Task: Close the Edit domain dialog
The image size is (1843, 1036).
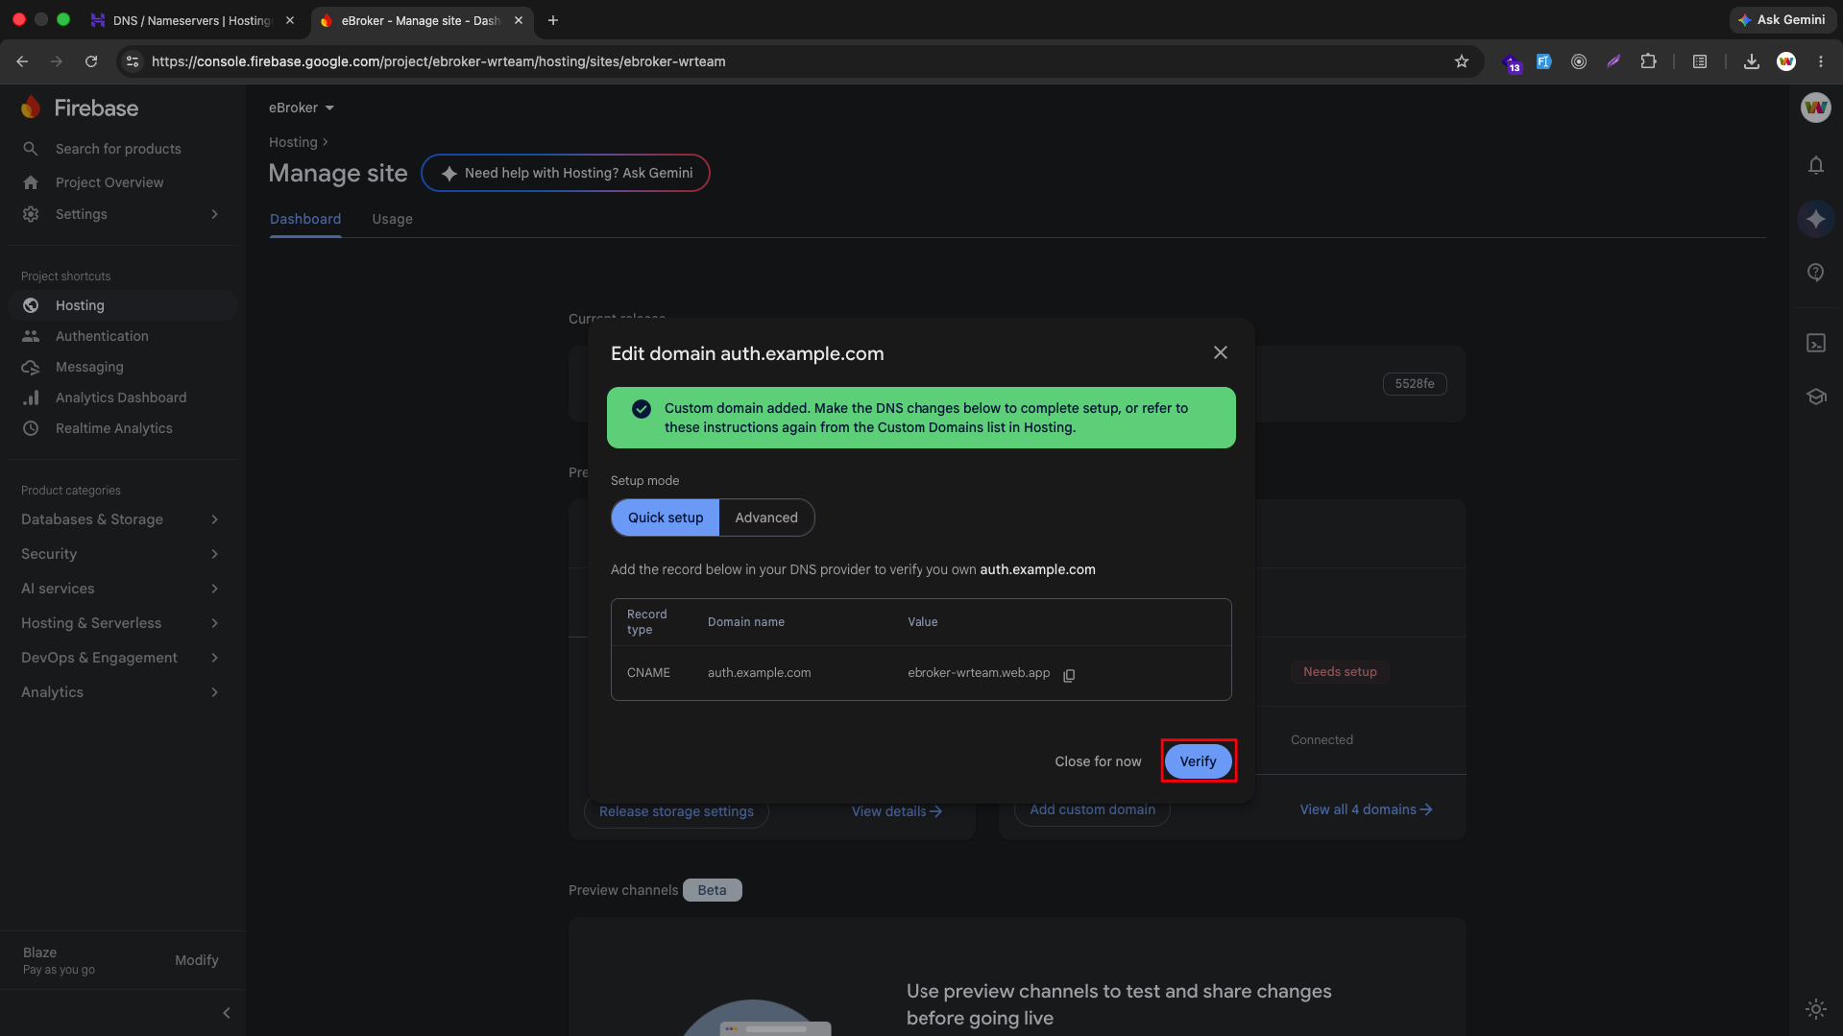Action: click(1220, 352)
